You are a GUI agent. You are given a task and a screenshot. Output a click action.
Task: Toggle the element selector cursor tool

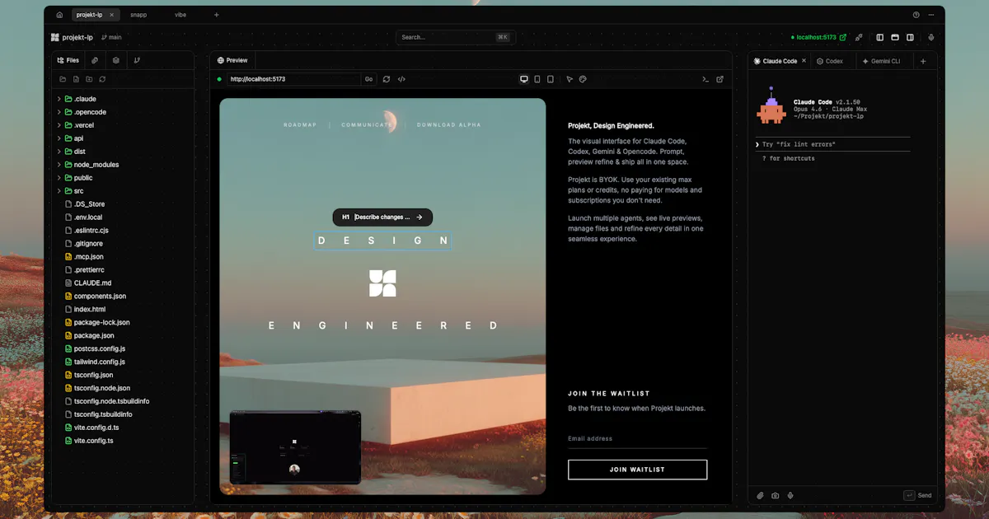(x=569, y=79)
